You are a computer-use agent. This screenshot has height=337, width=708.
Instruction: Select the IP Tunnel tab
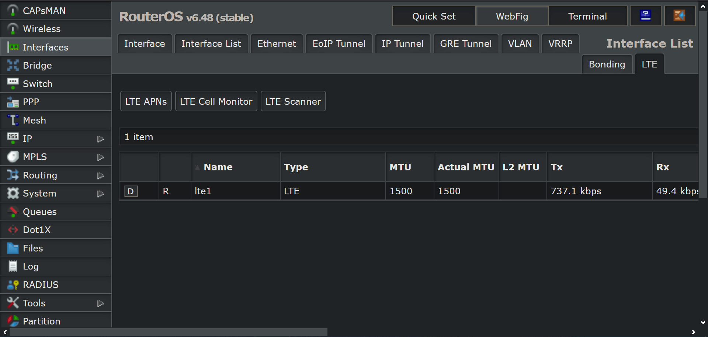click(x=403, y=44)
